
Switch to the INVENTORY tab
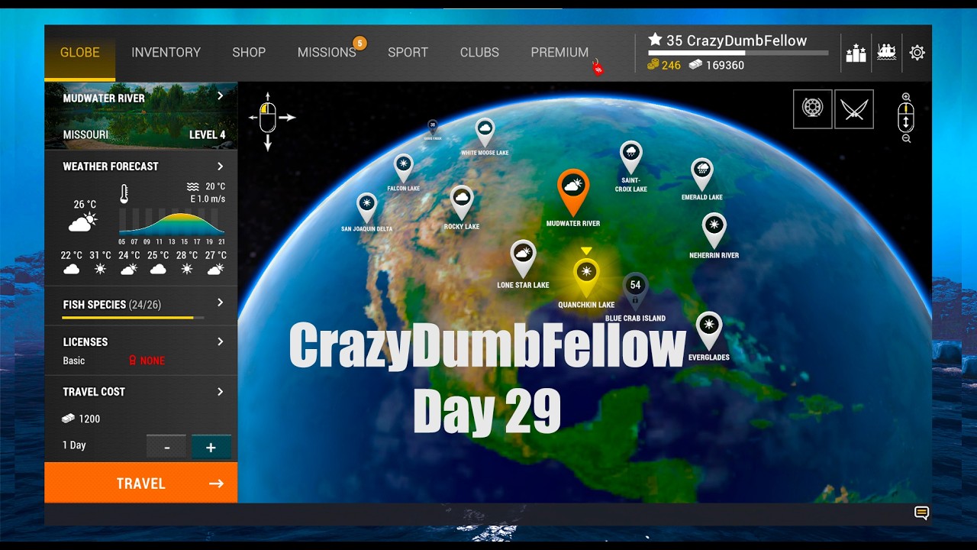click(166, 53)
